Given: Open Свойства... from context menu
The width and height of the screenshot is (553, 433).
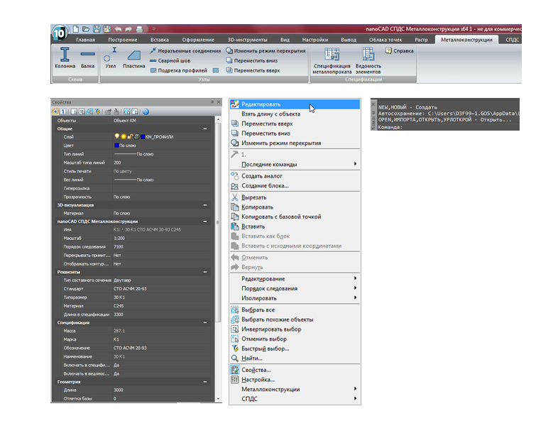Looking at the screenshot, I should pyautogui.click(x=295, y=370).
